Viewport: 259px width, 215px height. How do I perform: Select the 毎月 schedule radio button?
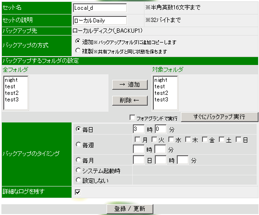tap(78, 160)
